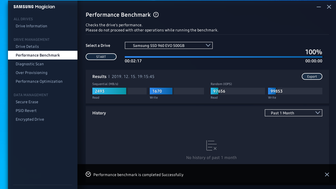
Task: Export the benchmark results
Action: 312,76
